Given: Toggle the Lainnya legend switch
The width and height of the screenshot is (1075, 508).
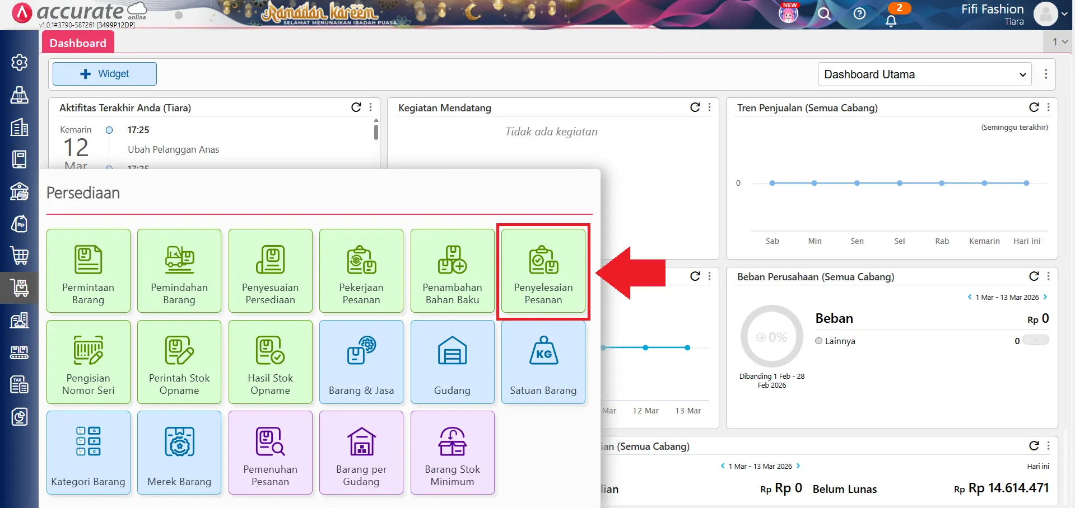Looking at the screenshot, I should [1035, 340].
